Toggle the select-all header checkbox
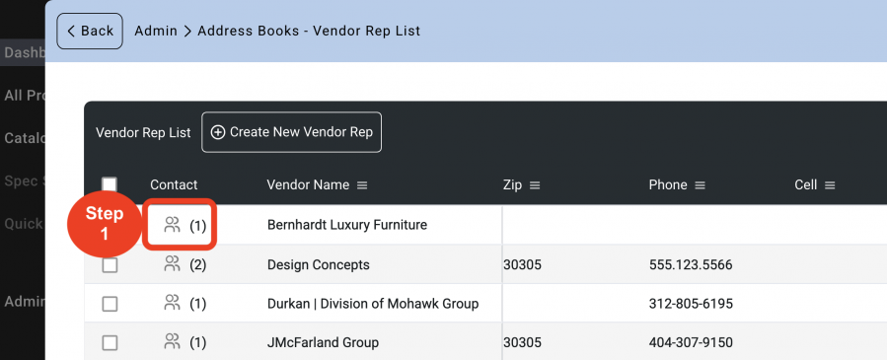 coord(110,184)
